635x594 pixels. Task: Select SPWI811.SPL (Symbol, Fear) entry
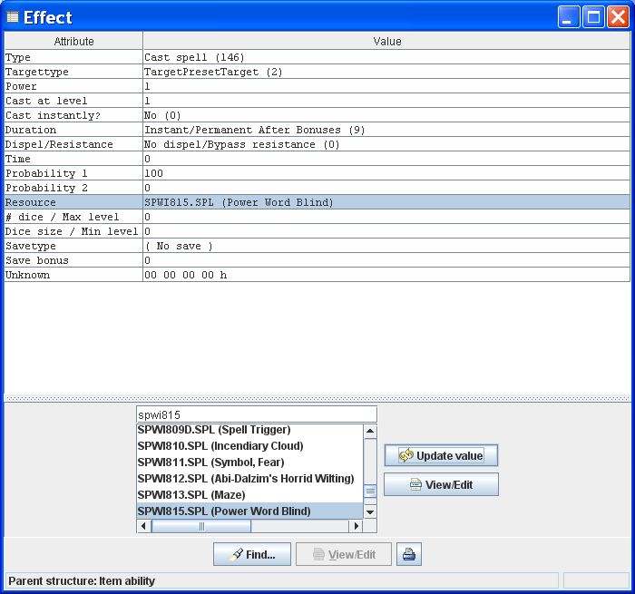(210, 463)
